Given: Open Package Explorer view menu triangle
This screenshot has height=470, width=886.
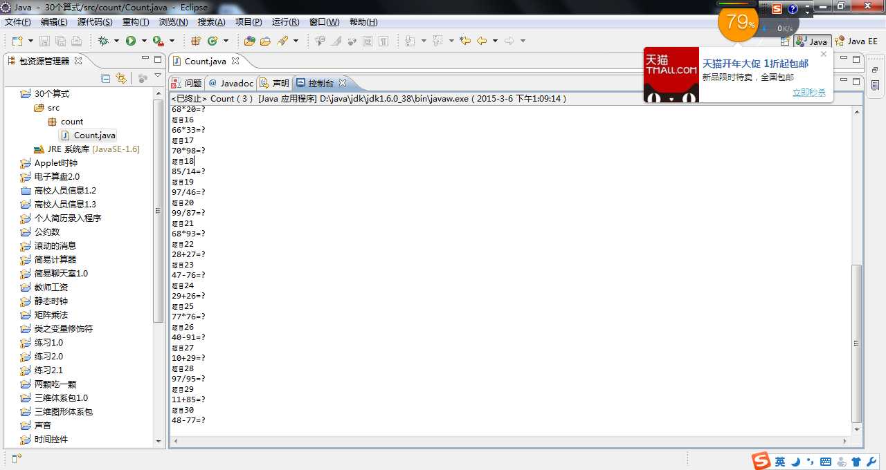Looking at the screenshot, I should coord(157,76).
